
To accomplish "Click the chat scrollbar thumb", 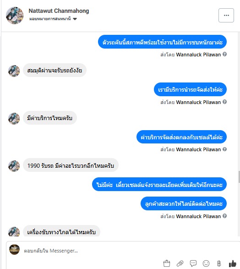I will [239, 177].
